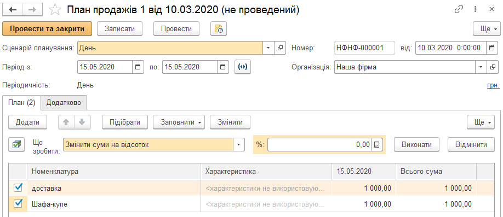Select the Шафа-купе nomenclature cell
The image size is (503, 217).
pyautogui.click(x=114, y=204)
